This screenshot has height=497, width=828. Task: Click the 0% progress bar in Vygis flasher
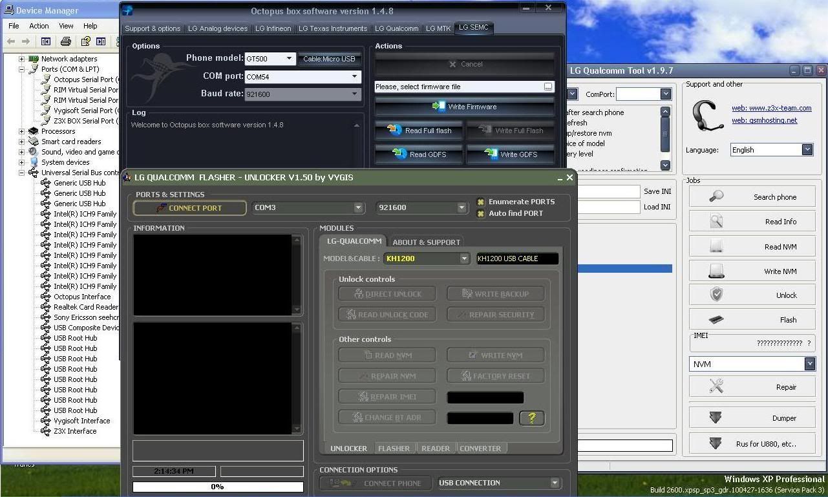click(218, 487)
